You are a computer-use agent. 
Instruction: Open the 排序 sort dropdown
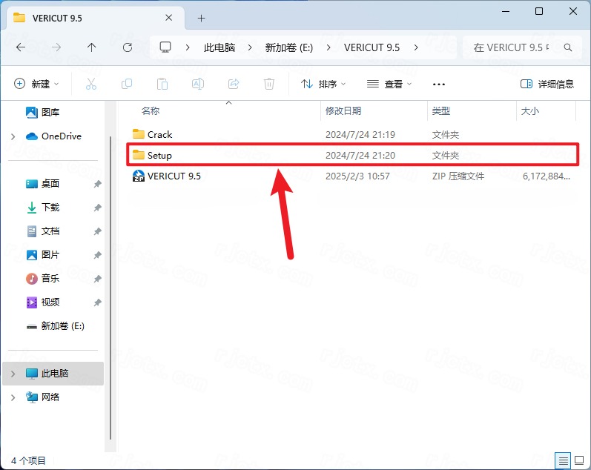pos(323,84)
